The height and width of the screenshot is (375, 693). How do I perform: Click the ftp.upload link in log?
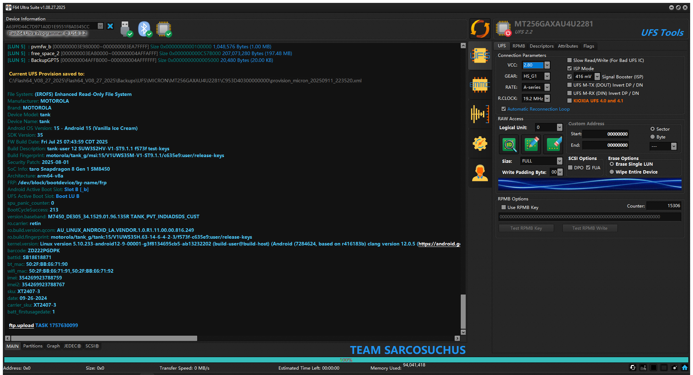coord(21,325)
